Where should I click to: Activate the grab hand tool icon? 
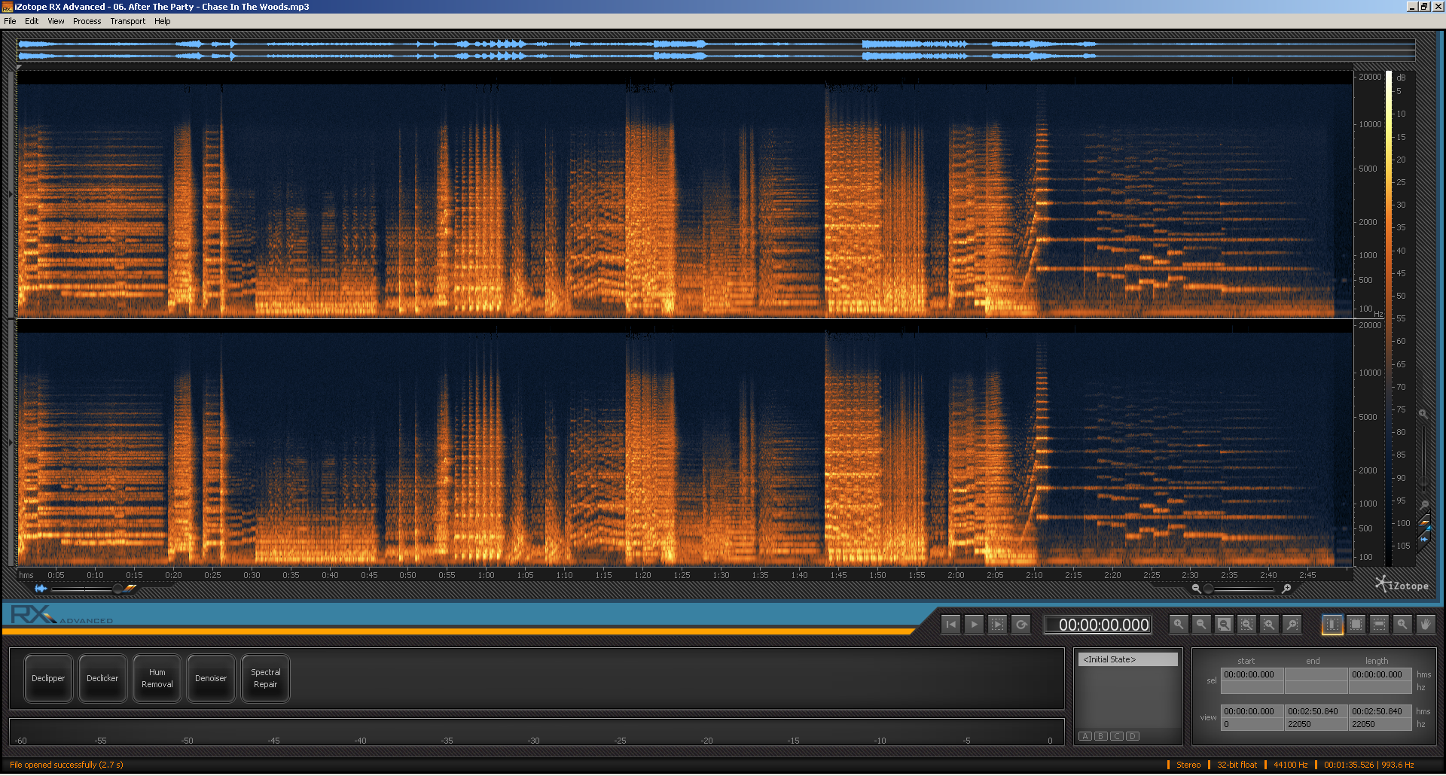click(x=1425, y=624)
